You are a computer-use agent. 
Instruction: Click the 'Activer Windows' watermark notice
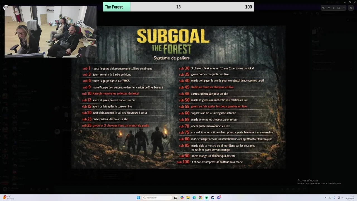(319, 182)
